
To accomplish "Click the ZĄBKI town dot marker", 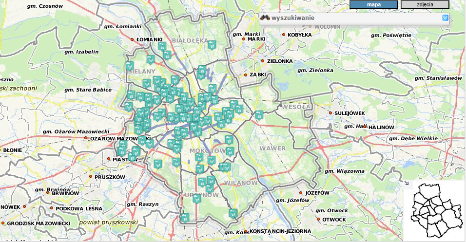I will click(246, 75).
